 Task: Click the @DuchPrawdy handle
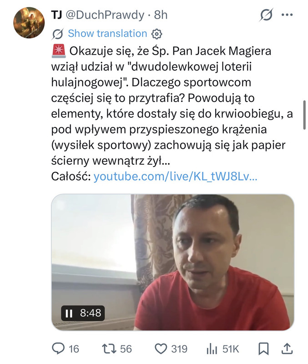pos(105,15)
